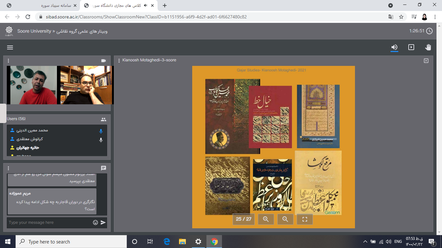Zoom in on the presentation slide

[x=266, y=219]
